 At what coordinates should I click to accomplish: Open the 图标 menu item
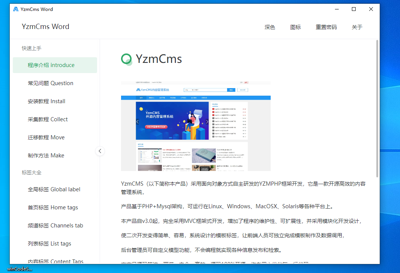pos(295,27)
